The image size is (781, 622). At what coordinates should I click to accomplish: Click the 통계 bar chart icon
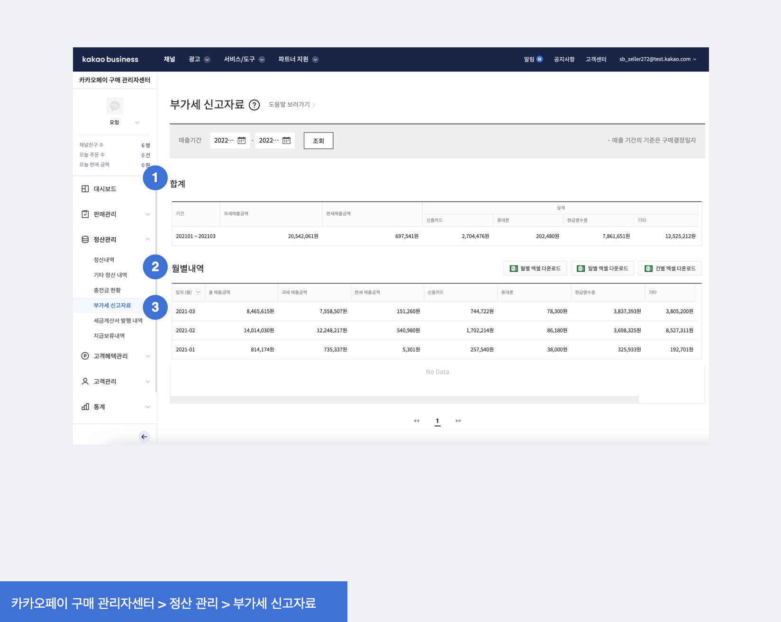click(85, 407)
